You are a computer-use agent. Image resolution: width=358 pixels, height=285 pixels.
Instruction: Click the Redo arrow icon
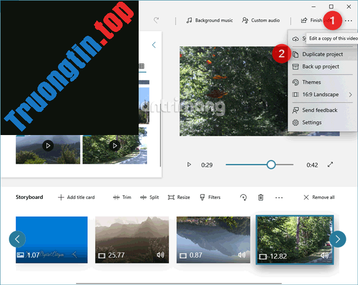click(x=156, y=20)
